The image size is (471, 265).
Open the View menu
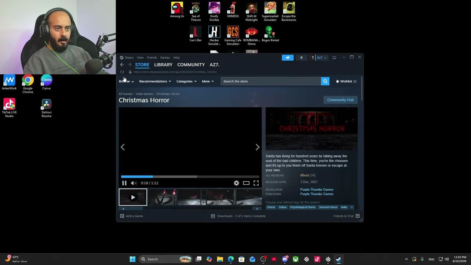(140, 57)
